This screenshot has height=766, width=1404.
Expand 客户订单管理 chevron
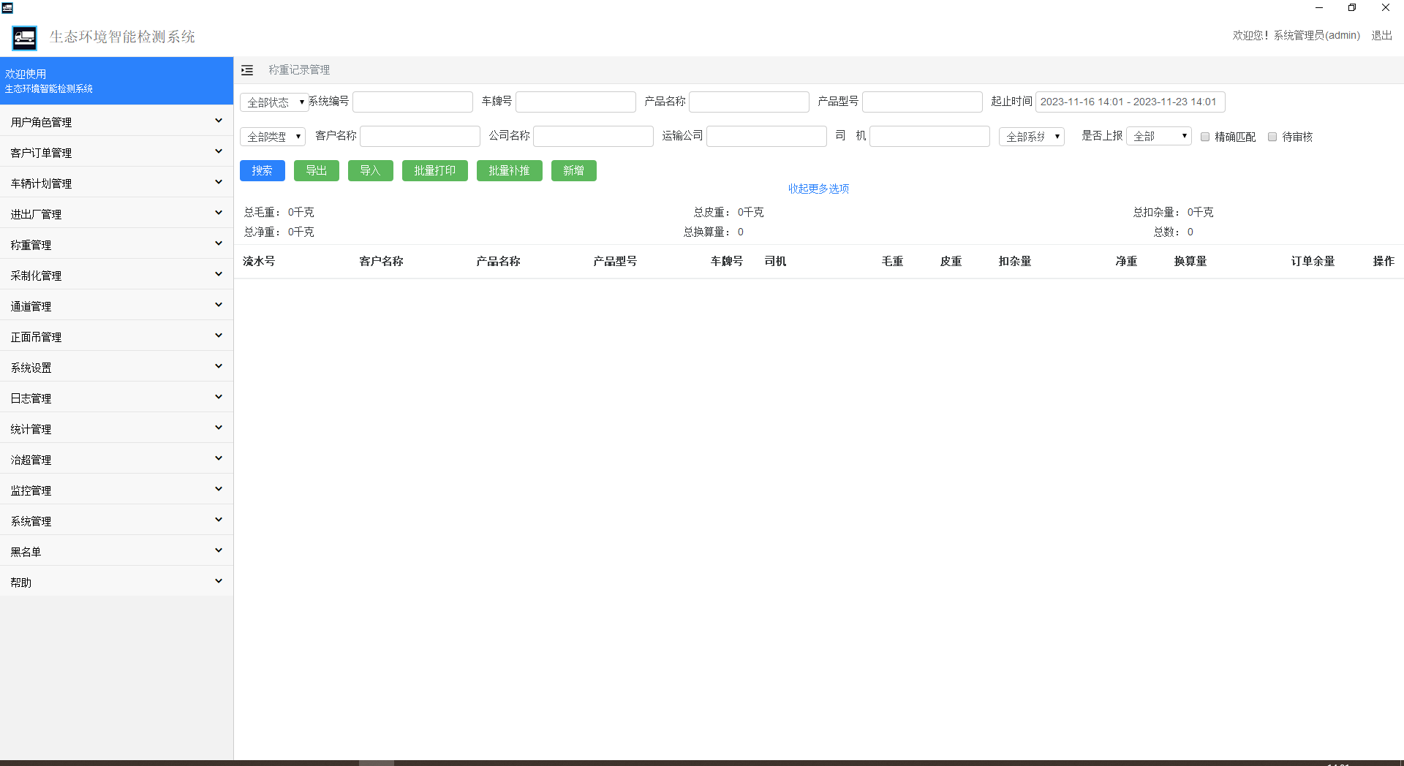tap(218, 151)
